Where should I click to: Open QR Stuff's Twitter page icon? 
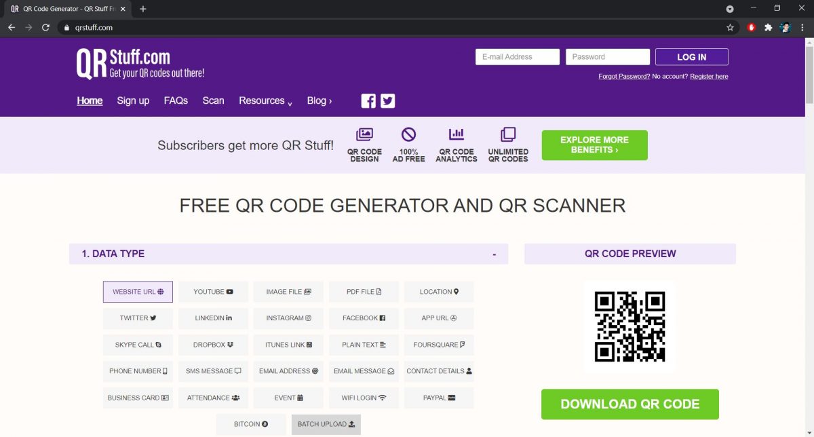tap(387, 100)
